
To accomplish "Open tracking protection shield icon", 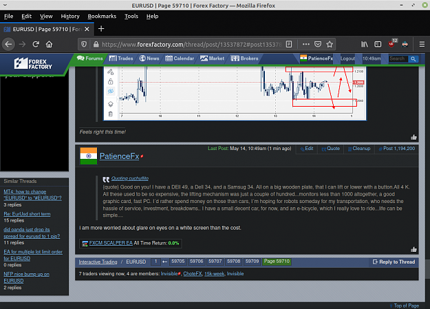I will 84,44.
